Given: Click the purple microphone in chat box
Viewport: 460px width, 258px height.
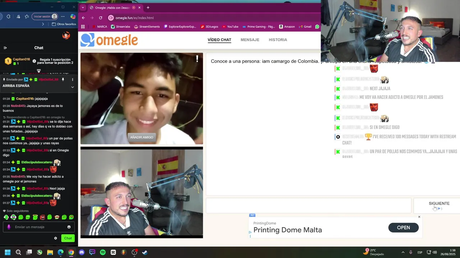Looking at the screenshot, I should (9, 227).
